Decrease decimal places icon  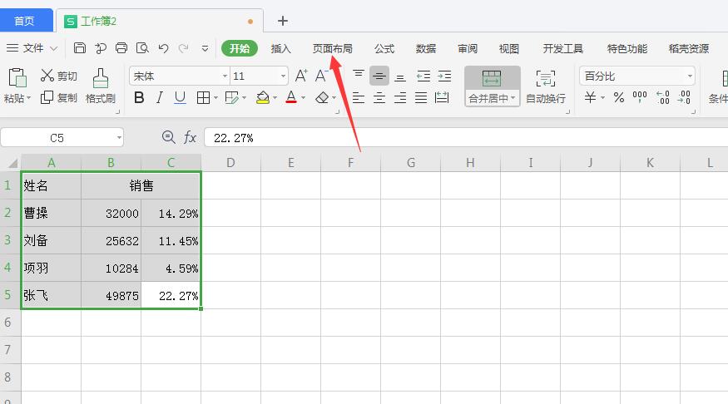(x=685, y=97)
